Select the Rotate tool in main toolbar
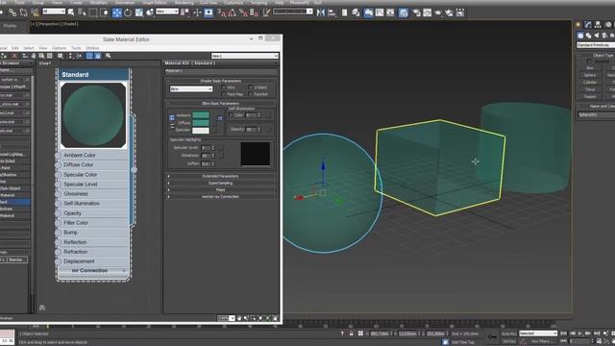The height and width of the screenshot is (346, 615). (x=128, y=12)
